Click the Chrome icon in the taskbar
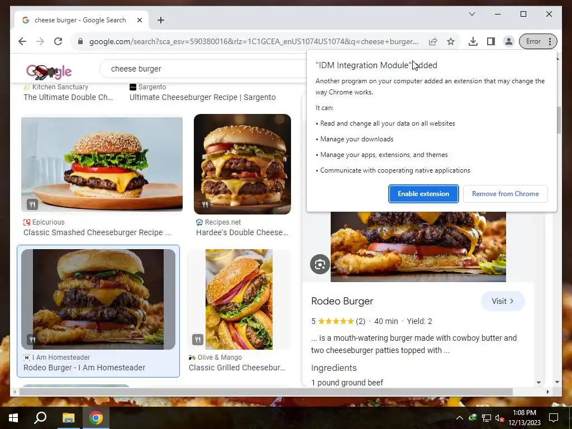The height and width of the screenshot is (429, 572). pyautogui.click(x=96, y=418)
